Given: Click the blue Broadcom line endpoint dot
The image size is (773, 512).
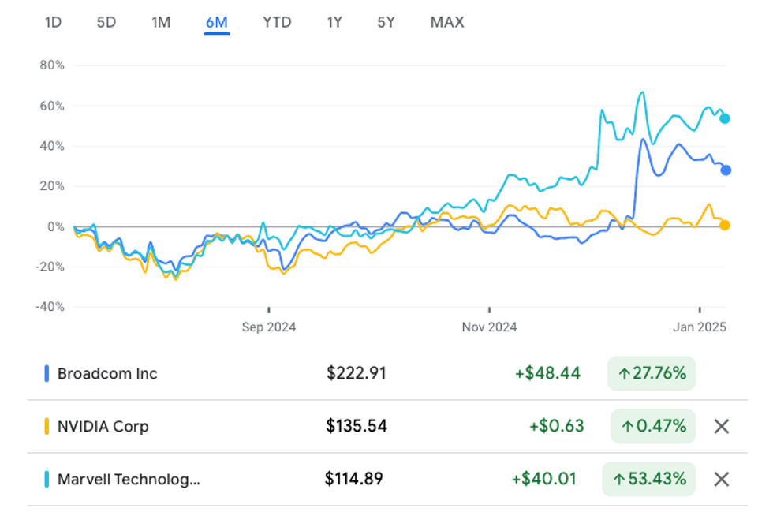Looking at the screenshot, I should click(x=726, y=170).
